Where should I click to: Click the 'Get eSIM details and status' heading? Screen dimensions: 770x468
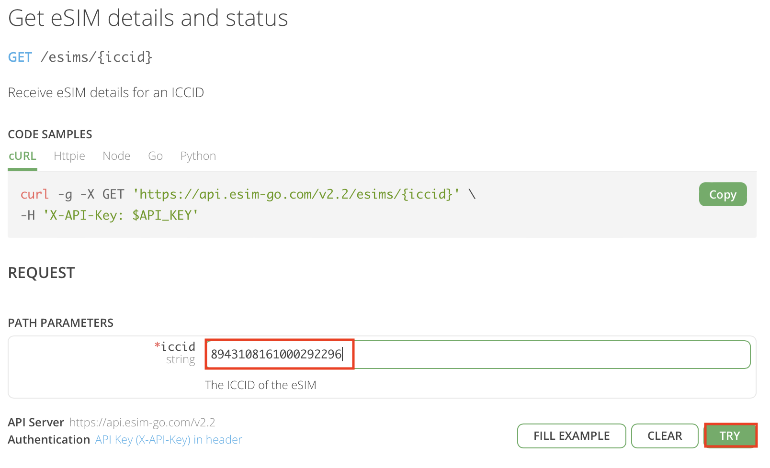tap(148, 18)
